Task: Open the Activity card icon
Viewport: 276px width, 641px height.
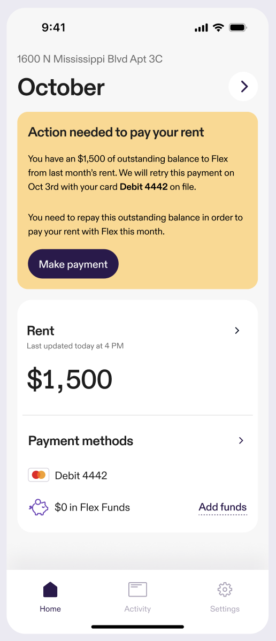Action: pyautogui.click(x=137, y=590)
